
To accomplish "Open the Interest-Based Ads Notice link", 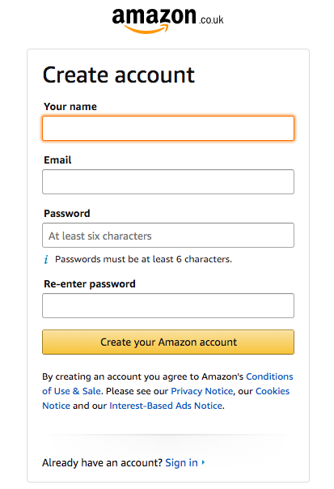I will click(x=166, y=406).
